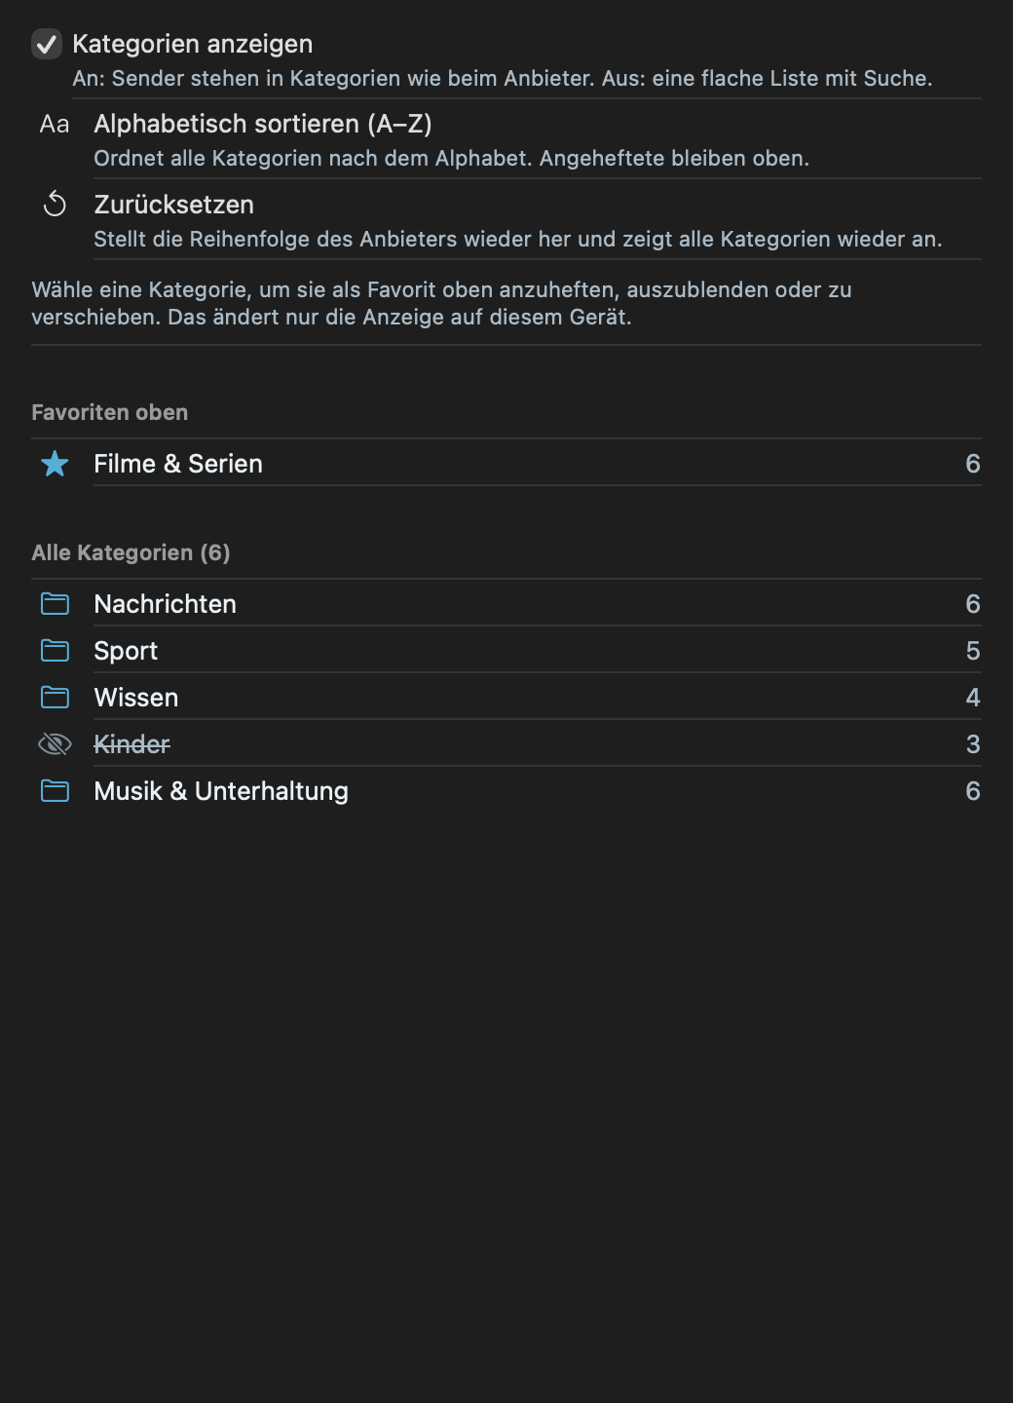Select the Nachrichten category

(x=506, y=604)
